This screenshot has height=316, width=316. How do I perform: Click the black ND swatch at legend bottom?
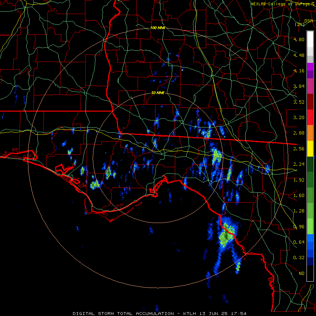[x=310, y=273]
